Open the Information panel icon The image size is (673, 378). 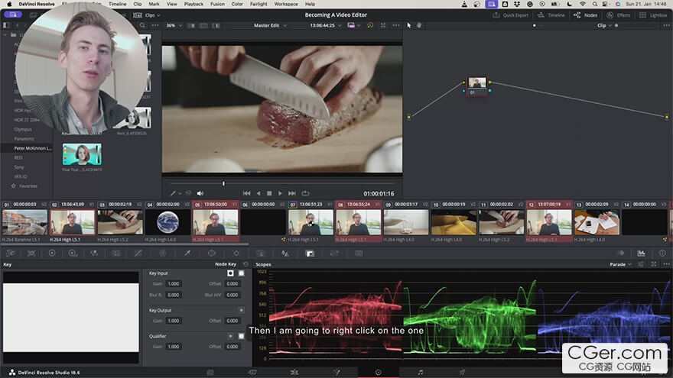(x=662, y=254)
